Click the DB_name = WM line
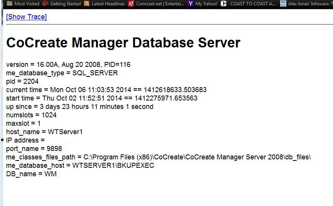 tap(31, 174)
